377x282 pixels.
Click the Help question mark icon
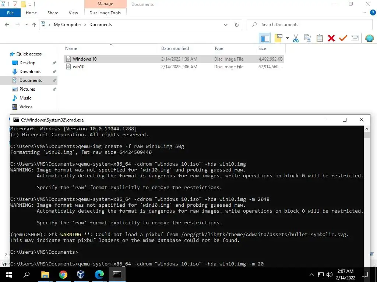point(373,13)
